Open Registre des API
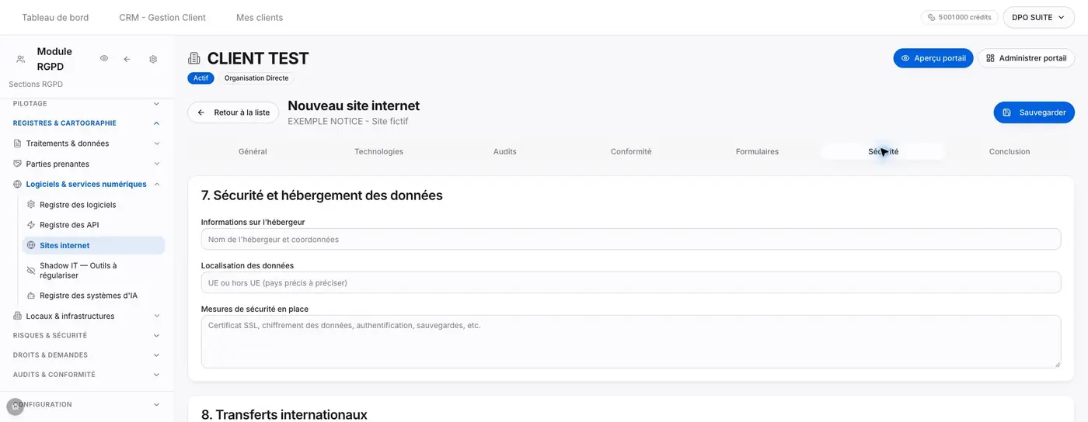 pos(93,225)
